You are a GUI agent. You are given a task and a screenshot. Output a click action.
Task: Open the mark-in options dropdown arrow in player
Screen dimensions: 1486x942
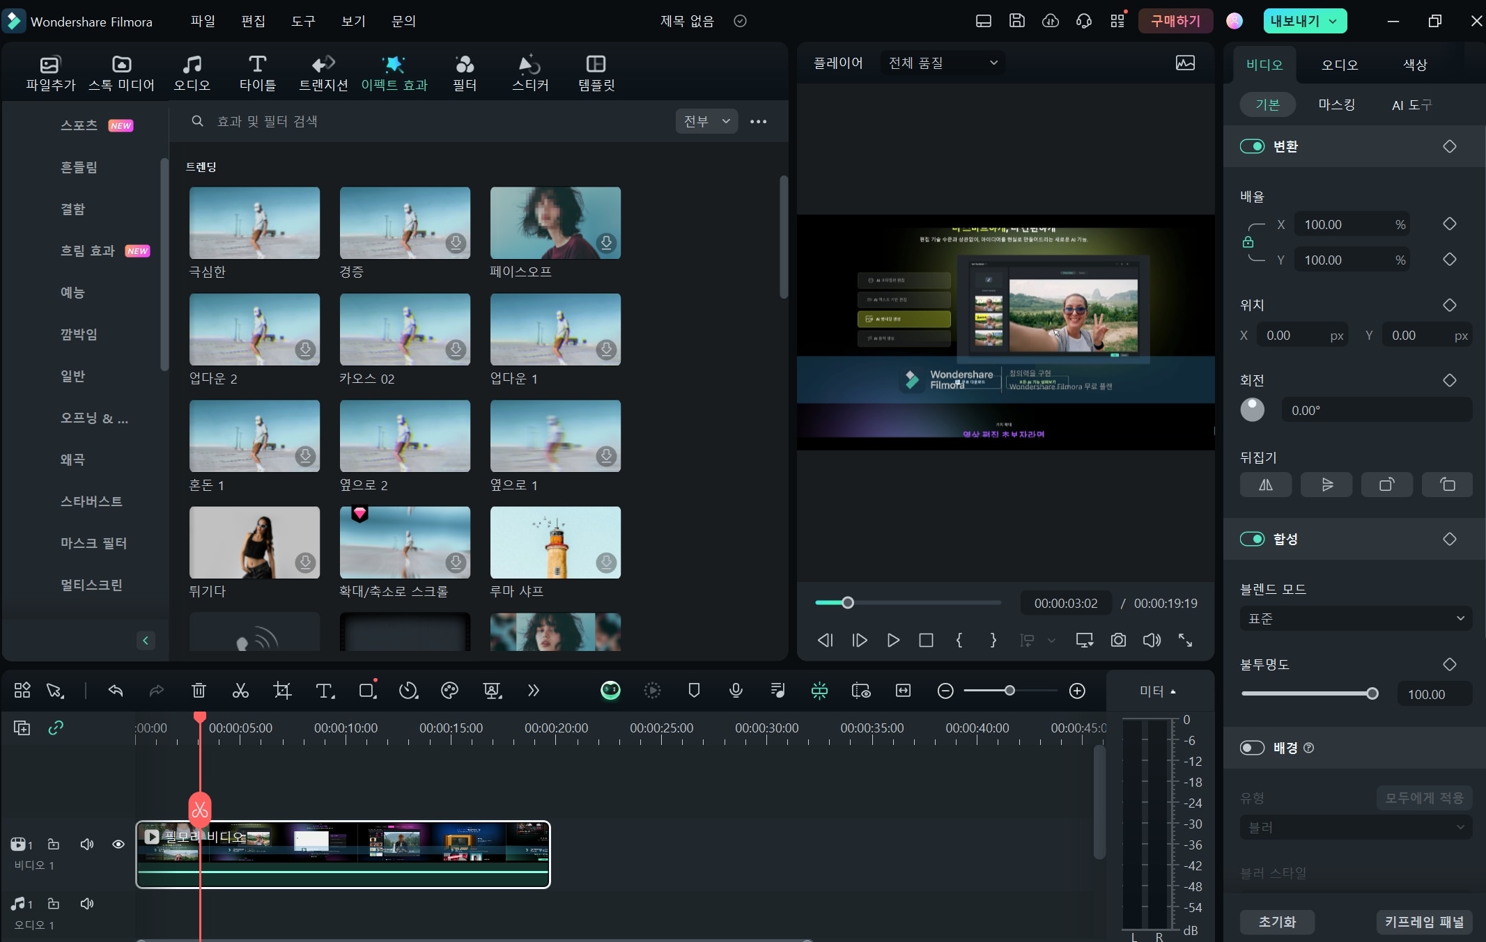(1052, 640)
